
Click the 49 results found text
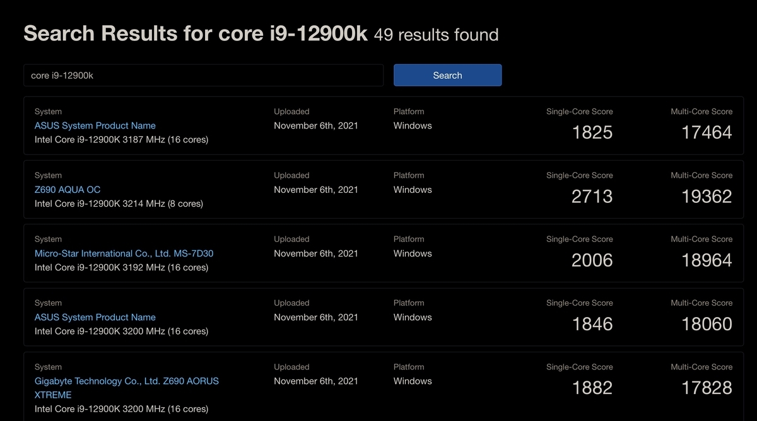[436, 34]
